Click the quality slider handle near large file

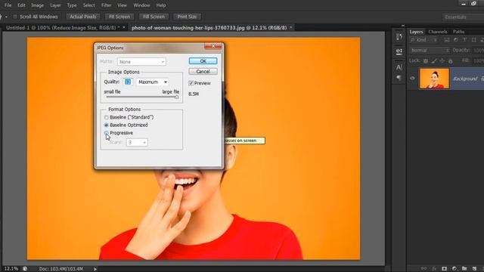tap(176, 97)
